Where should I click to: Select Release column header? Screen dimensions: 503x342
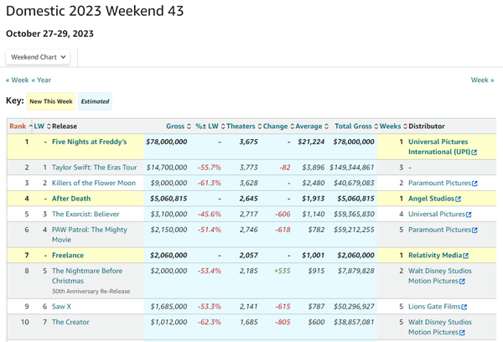pos(65,126)
